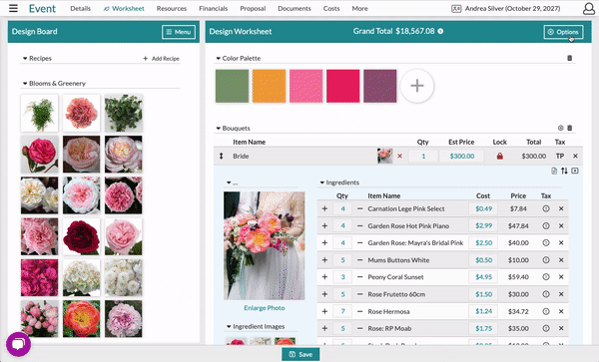The width and height of the screenshot is (599, 362).
Task: Click the add box icon under Bride row
Action: 575,171
